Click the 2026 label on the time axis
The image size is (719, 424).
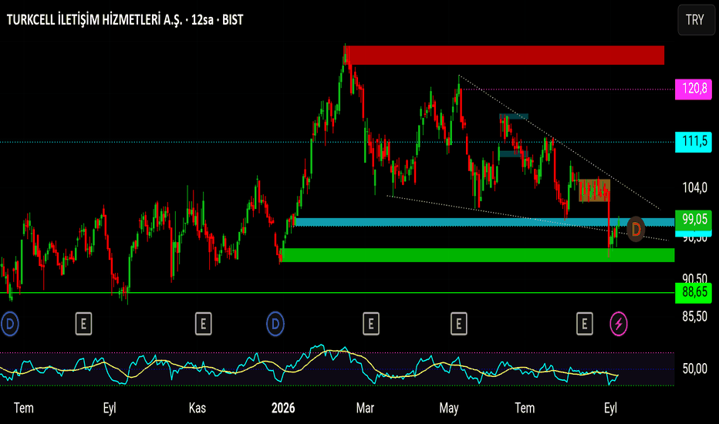[x=283, y=408]
